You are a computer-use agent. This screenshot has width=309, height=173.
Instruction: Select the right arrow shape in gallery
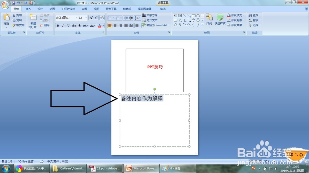click(193, 20)
